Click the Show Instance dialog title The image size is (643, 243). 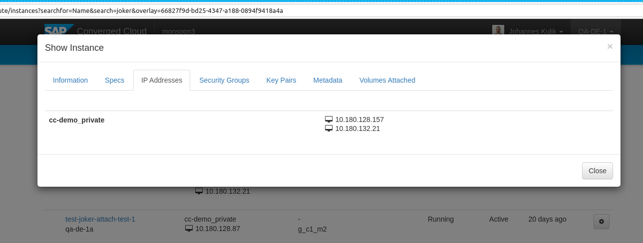(x=74, y=48)
